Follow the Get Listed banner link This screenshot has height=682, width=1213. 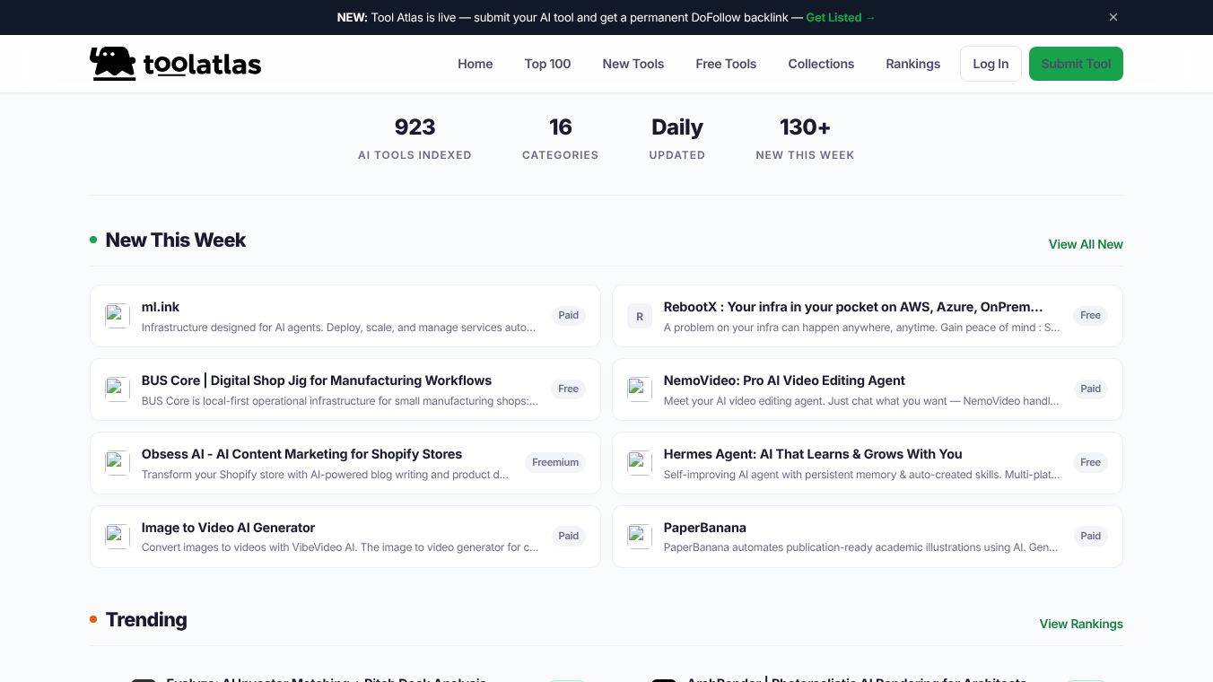[840, 17]
